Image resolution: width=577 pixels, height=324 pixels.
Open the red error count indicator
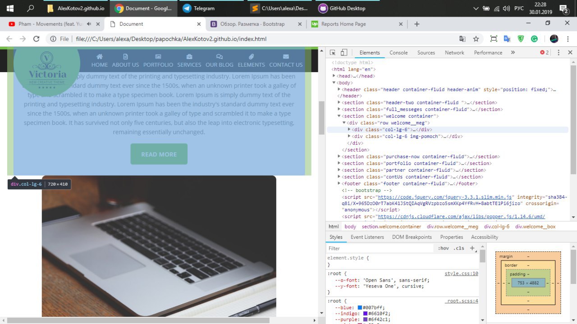tap(545, 53)
